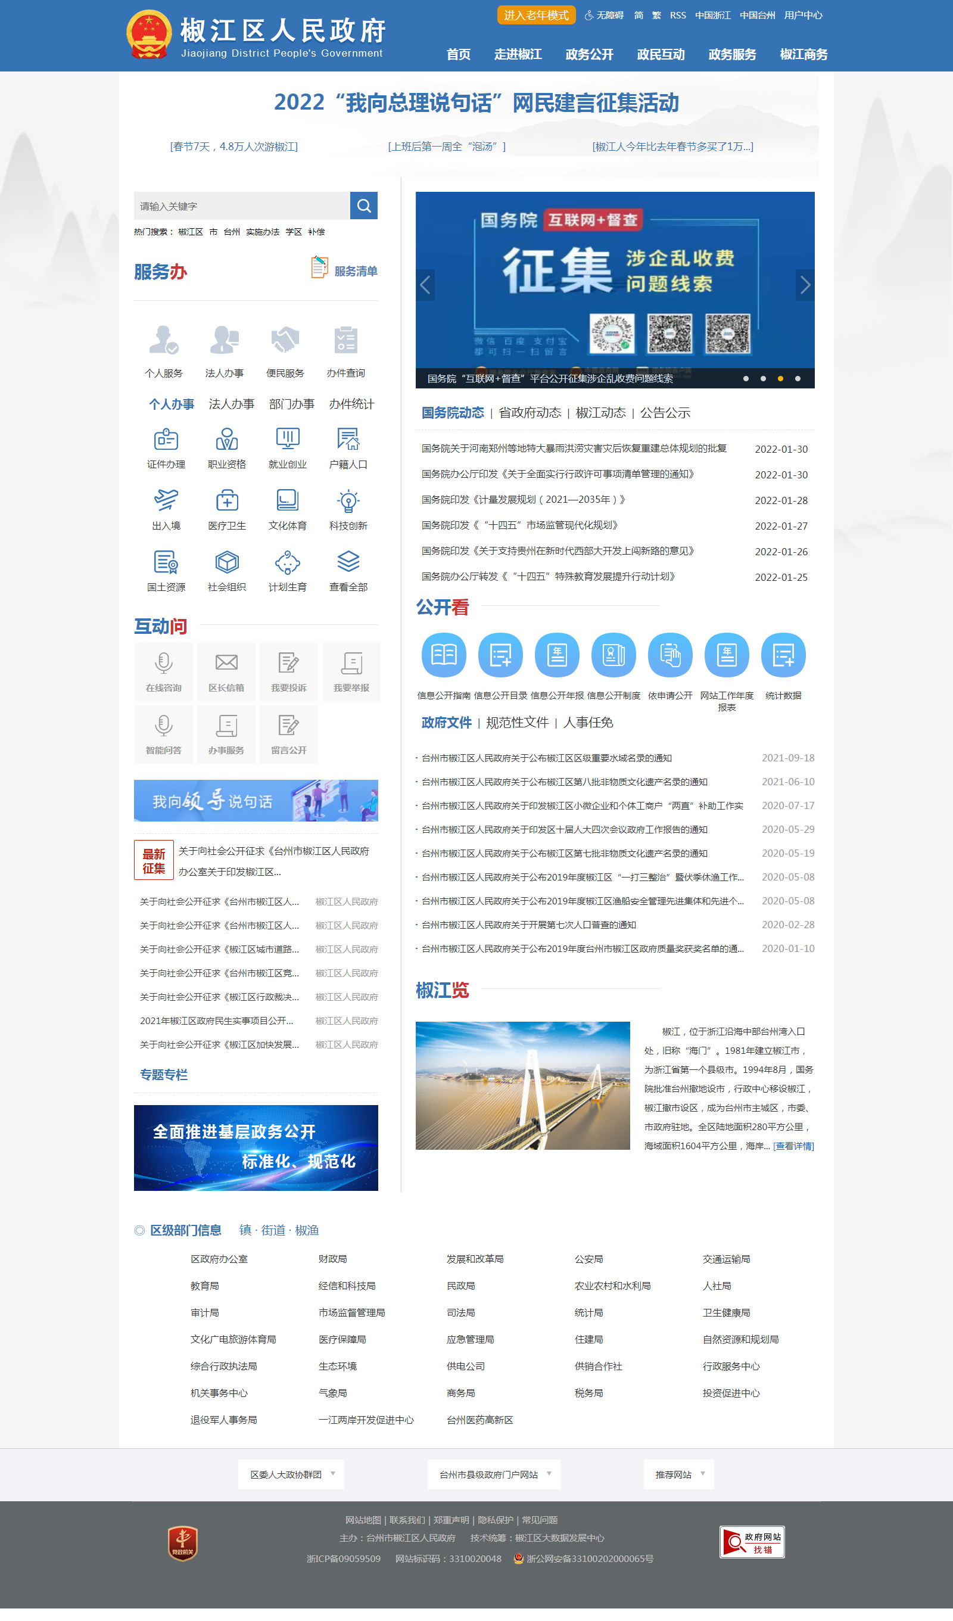Open 在线咨询 microphone tile

click(x=163, y=672)
